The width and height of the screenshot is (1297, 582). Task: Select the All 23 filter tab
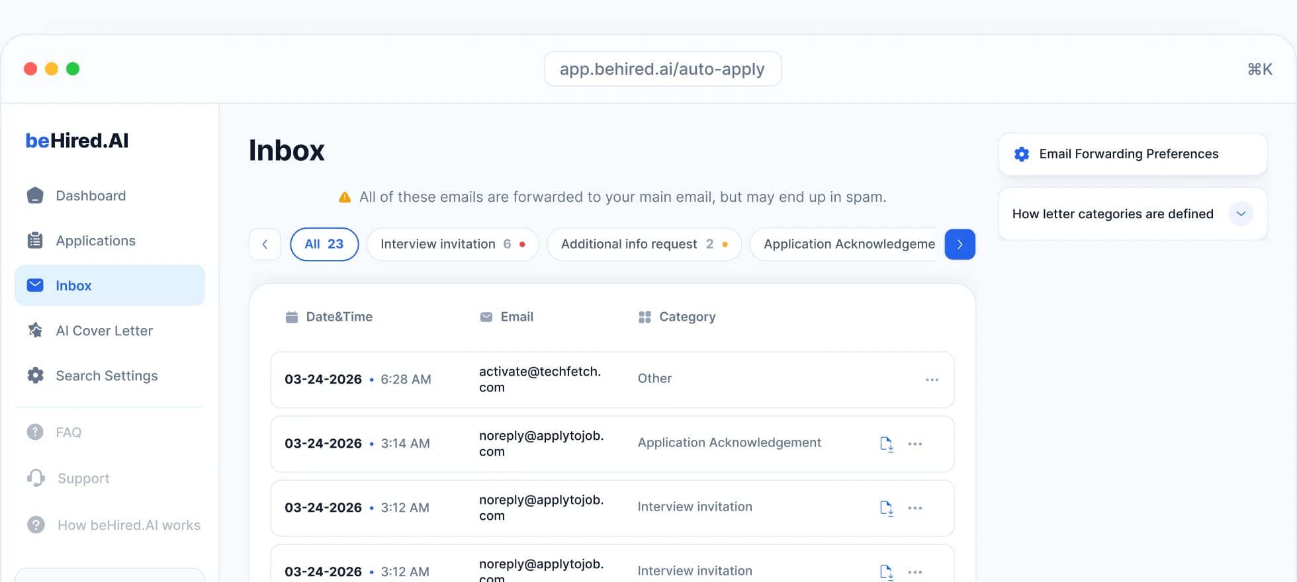point(324,244)
